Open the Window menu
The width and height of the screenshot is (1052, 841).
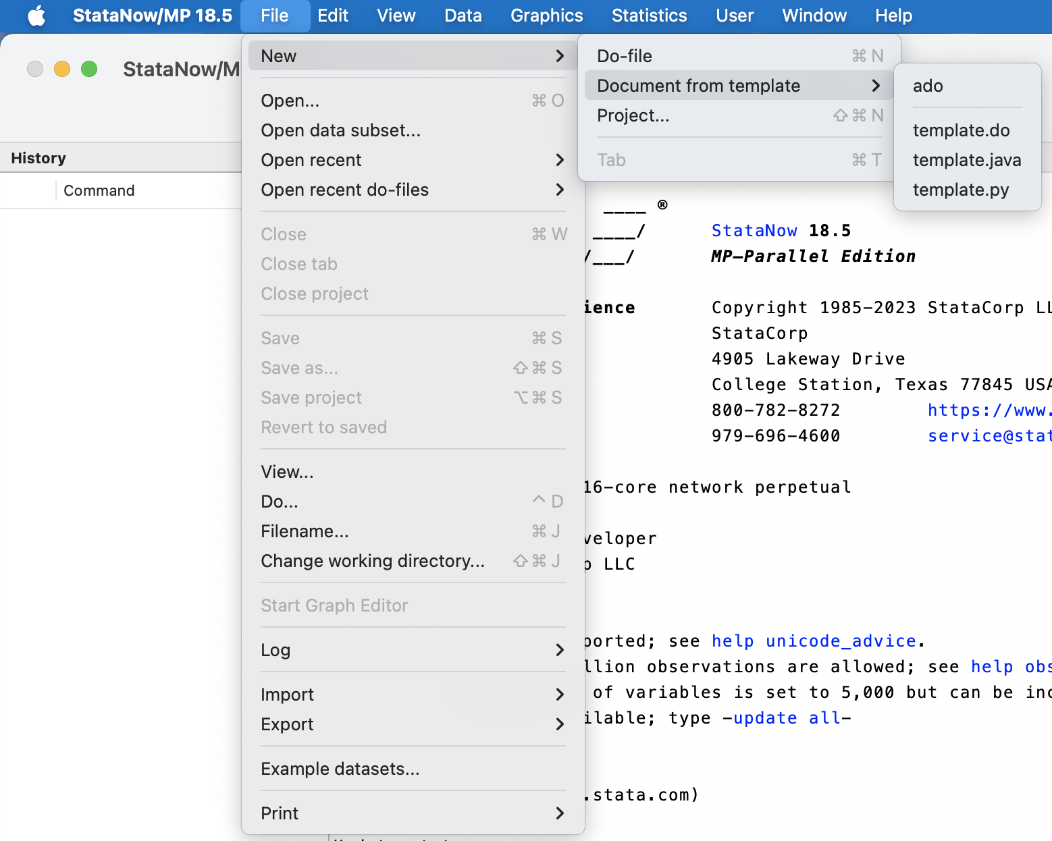[814, 16]
